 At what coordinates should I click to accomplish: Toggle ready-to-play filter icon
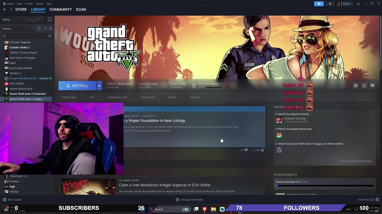[x=50, y=29]
